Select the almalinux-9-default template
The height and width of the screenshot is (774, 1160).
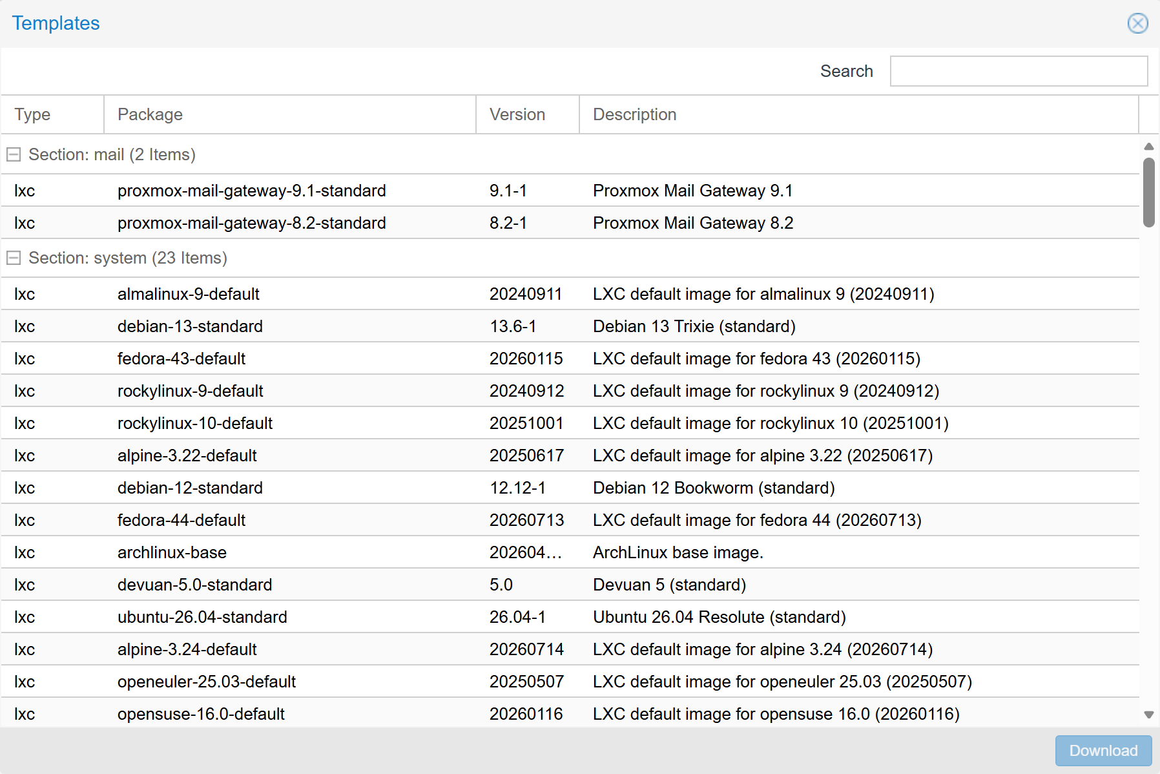[x=570, y=294]
